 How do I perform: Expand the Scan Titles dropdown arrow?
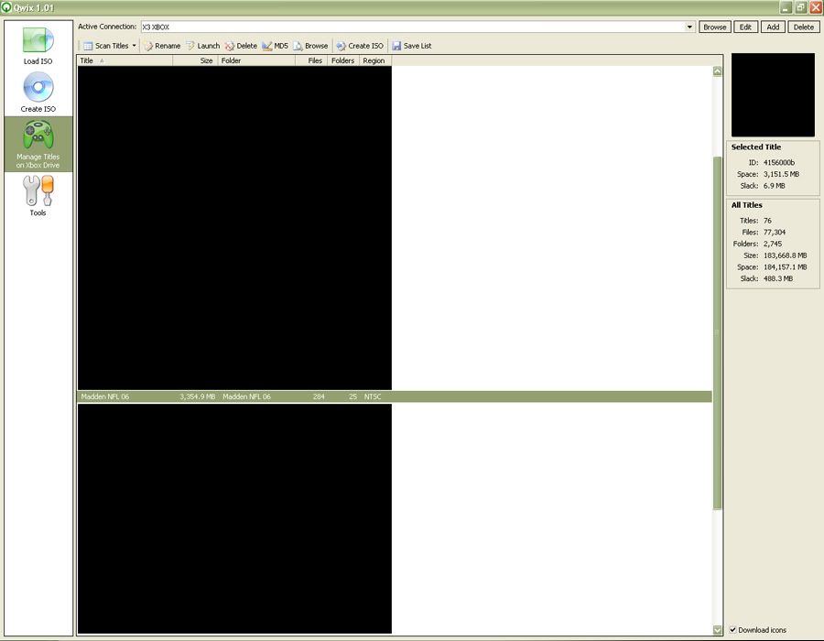click(135, 46)
